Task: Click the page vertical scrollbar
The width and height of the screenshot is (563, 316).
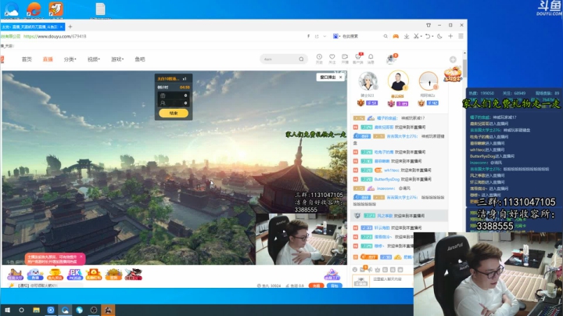Action: 464,67
